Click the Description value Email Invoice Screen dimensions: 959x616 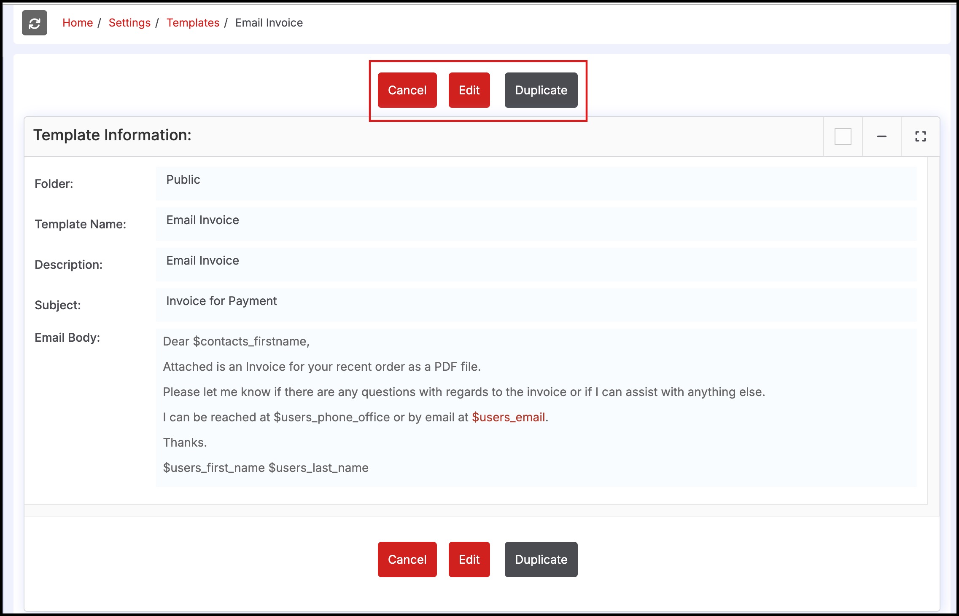(x=202, y=261)
